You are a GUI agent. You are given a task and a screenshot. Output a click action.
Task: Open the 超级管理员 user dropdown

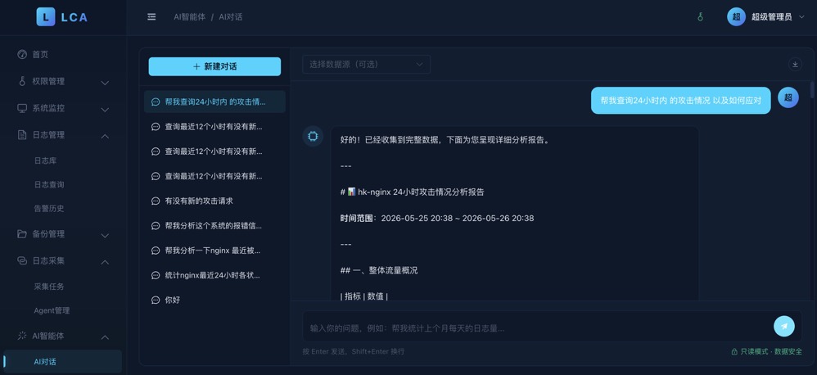tap(766, 17)
